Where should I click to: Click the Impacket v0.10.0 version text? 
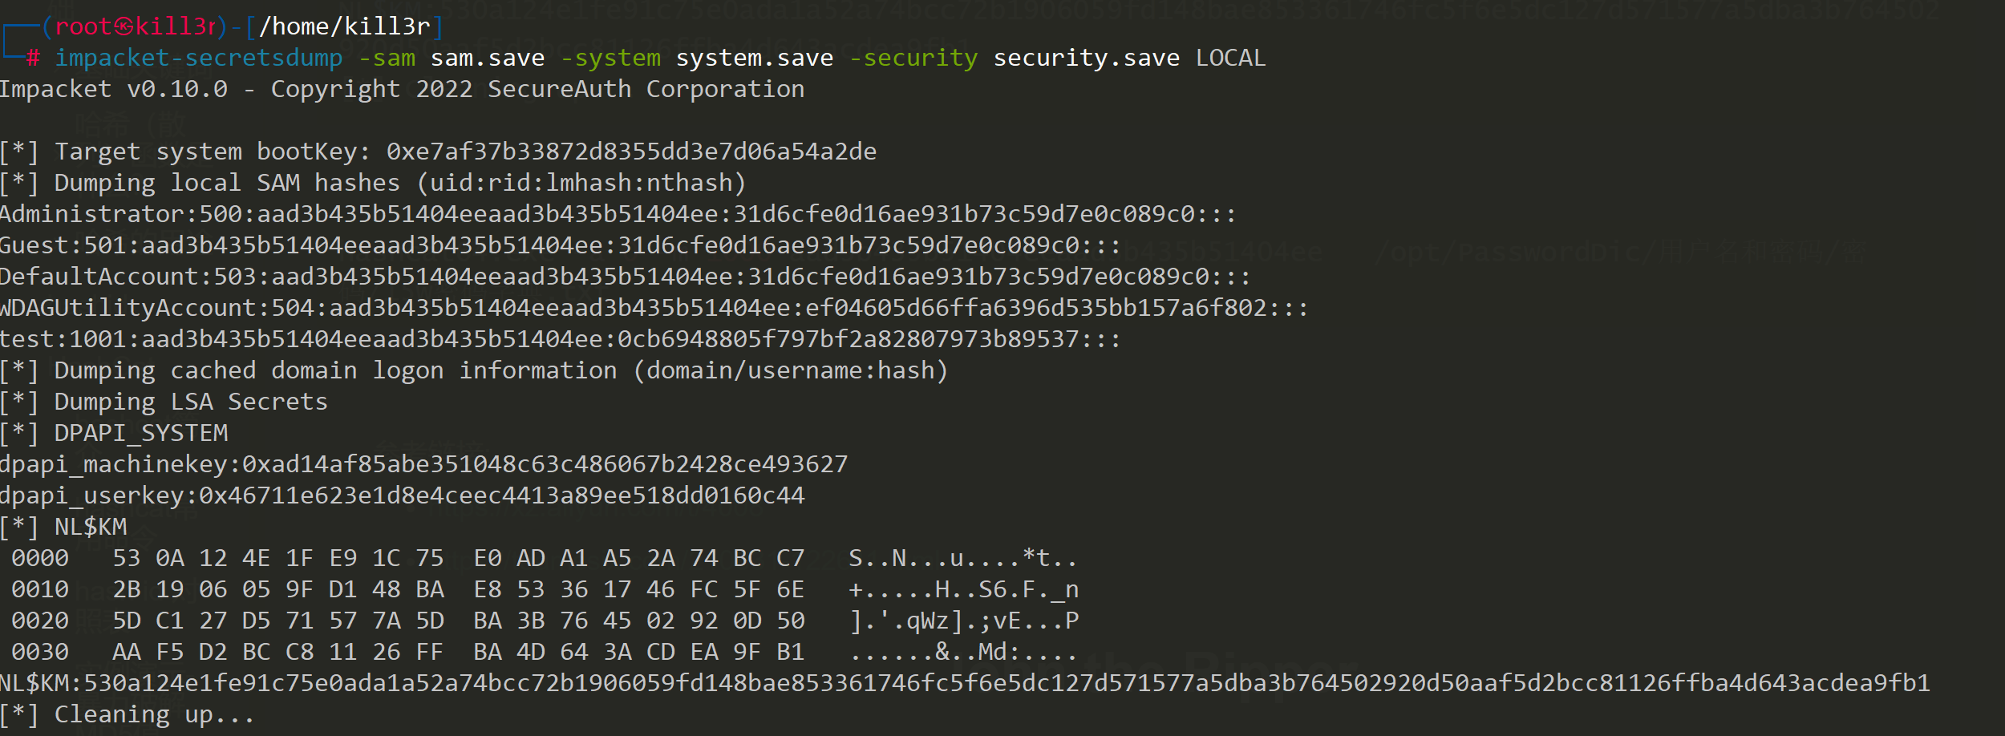[113, 89]
